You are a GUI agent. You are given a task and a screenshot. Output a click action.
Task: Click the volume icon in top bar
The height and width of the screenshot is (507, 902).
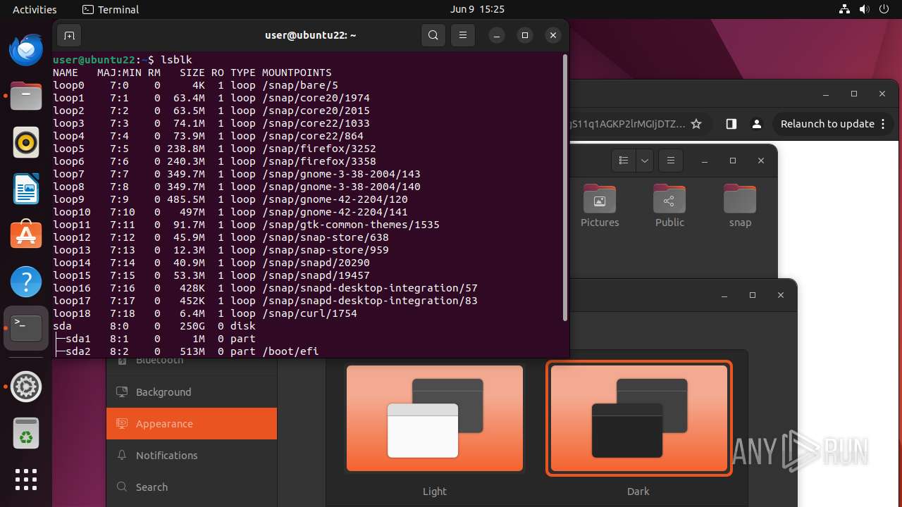tap(865, 10)
